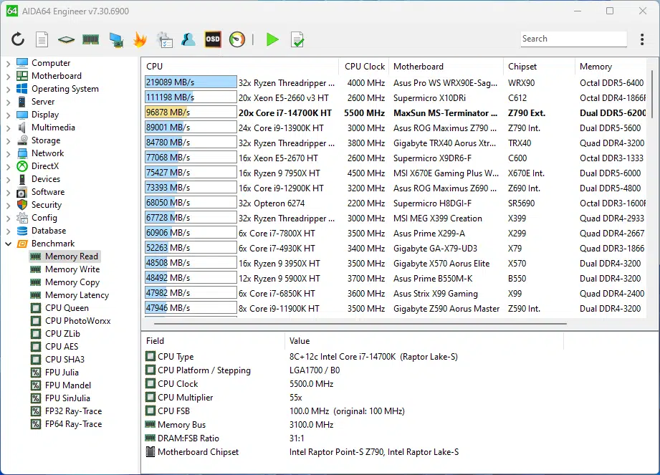Select Security in the tree

(47, 205)
